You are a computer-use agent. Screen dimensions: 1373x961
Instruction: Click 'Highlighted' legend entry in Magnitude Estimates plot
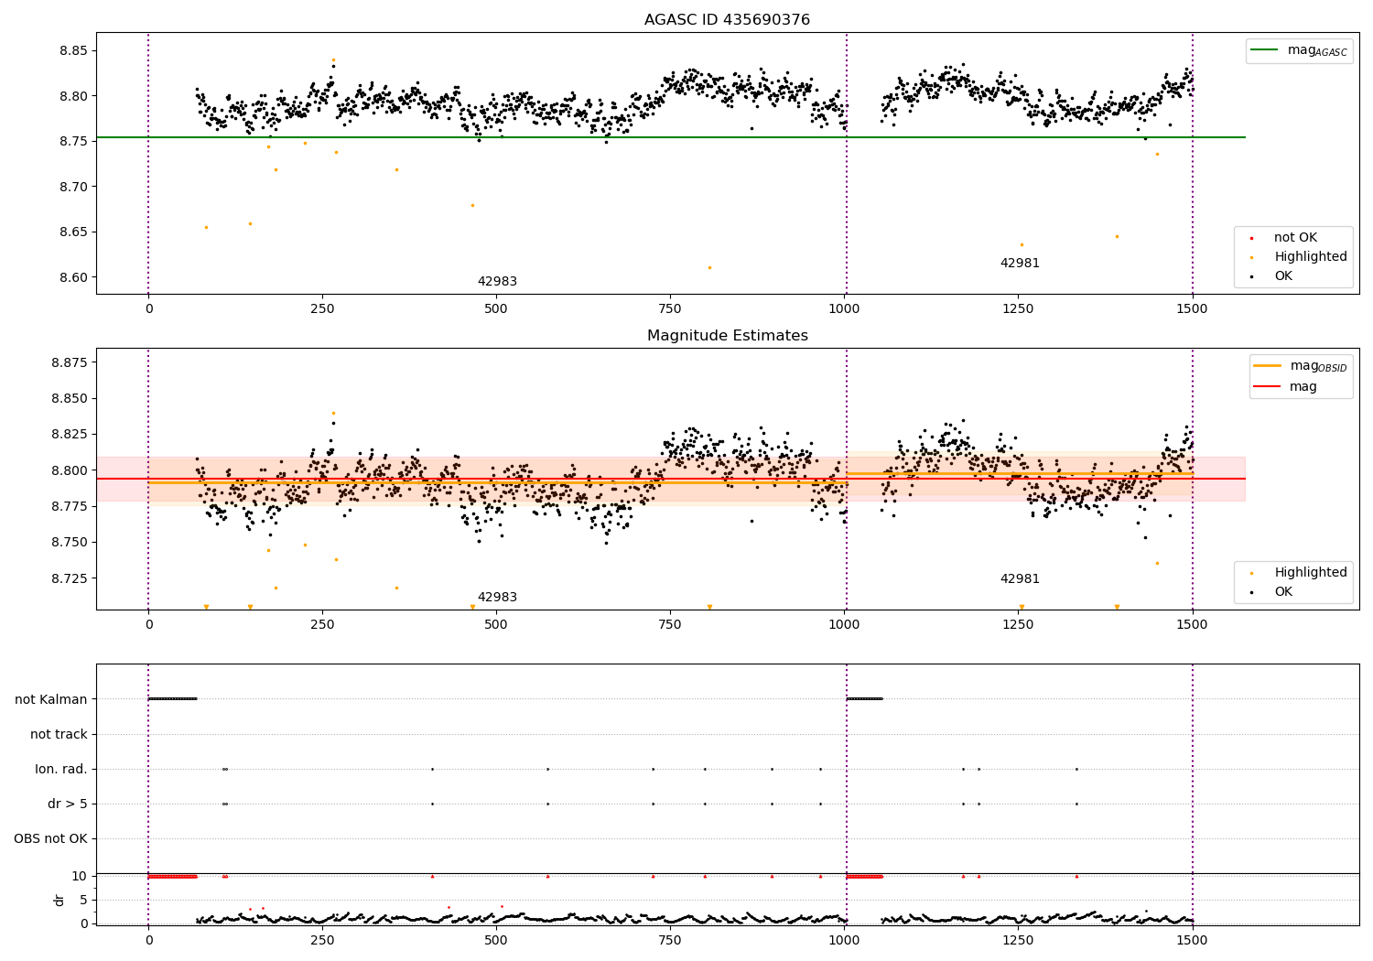(x=1298, y=573)
